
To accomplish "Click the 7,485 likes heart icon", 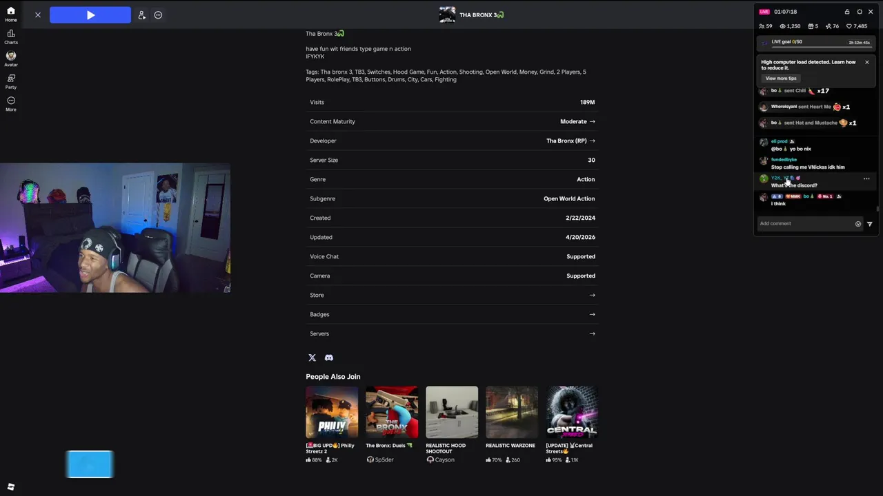I will click(849, 26).
